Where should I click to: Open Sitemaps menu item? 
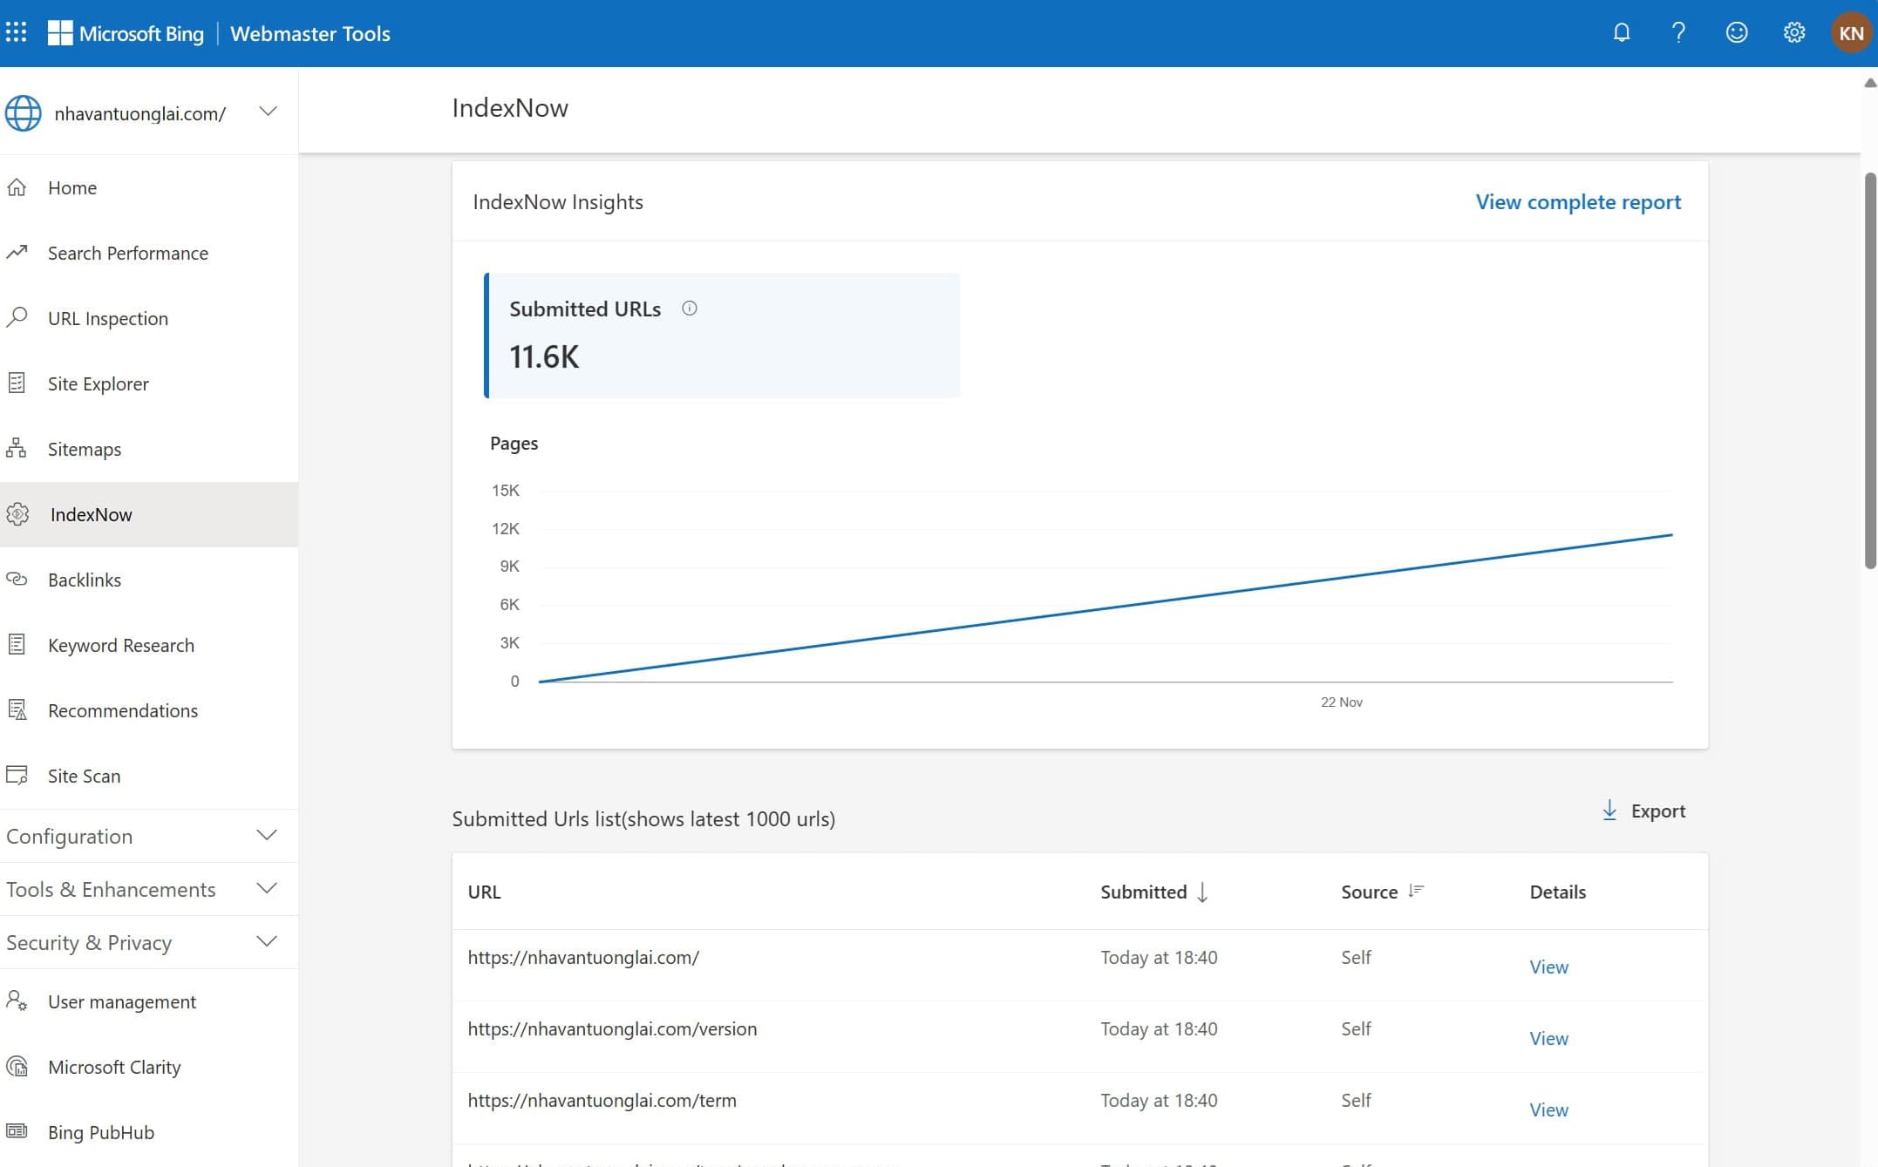pyautogui.click(x=149, y=449)
